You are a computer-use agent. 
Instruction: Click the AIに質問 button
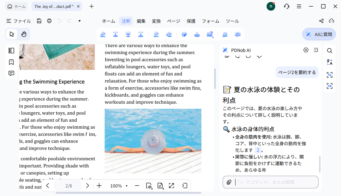(x=319, y=34)
